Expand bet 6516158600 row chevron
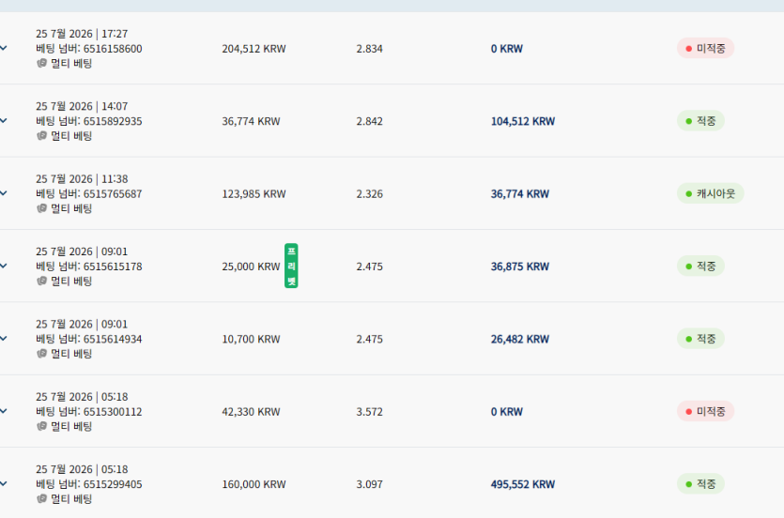 [3, 49]
